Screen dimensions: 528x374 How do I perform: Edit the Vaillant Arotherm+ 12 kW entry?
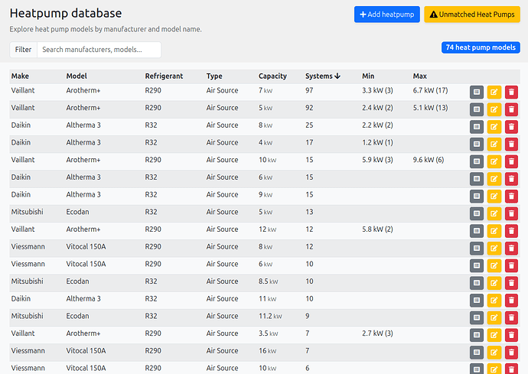click(494, 230)
